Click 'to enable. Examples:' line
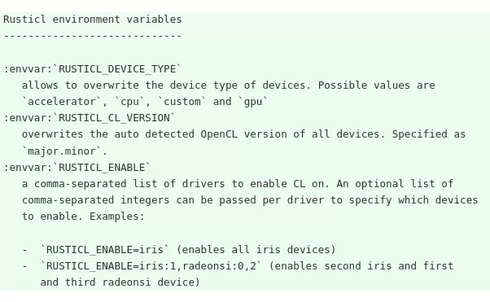Viewport: 490px width, 302px height. click(x=83, y=217)
